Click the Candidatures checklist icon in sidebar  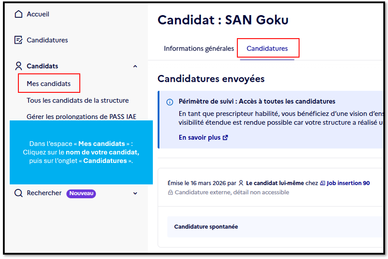point(18,40)
